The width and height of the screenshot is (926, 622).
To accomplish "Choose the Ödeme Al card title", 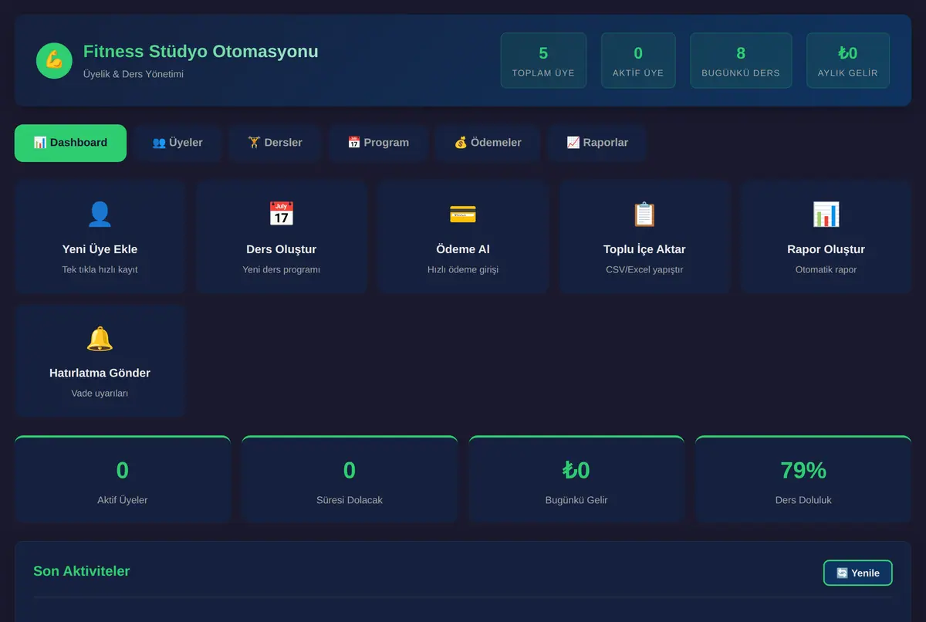I will (x=463, y=249).
